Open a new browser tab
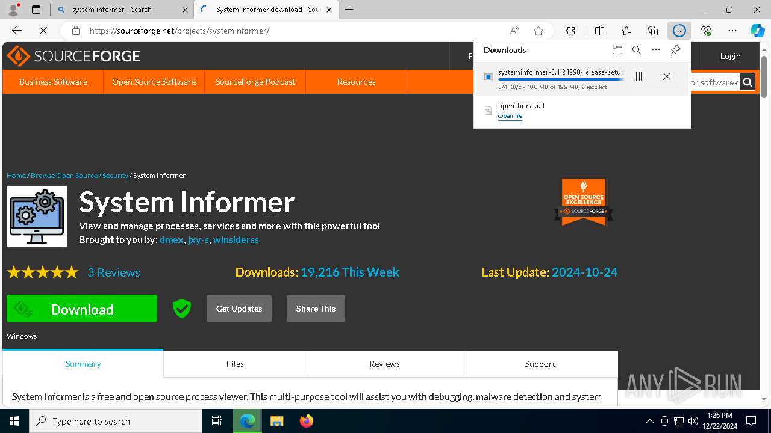Viewport: 771px width, 433px height. point(349,10)
